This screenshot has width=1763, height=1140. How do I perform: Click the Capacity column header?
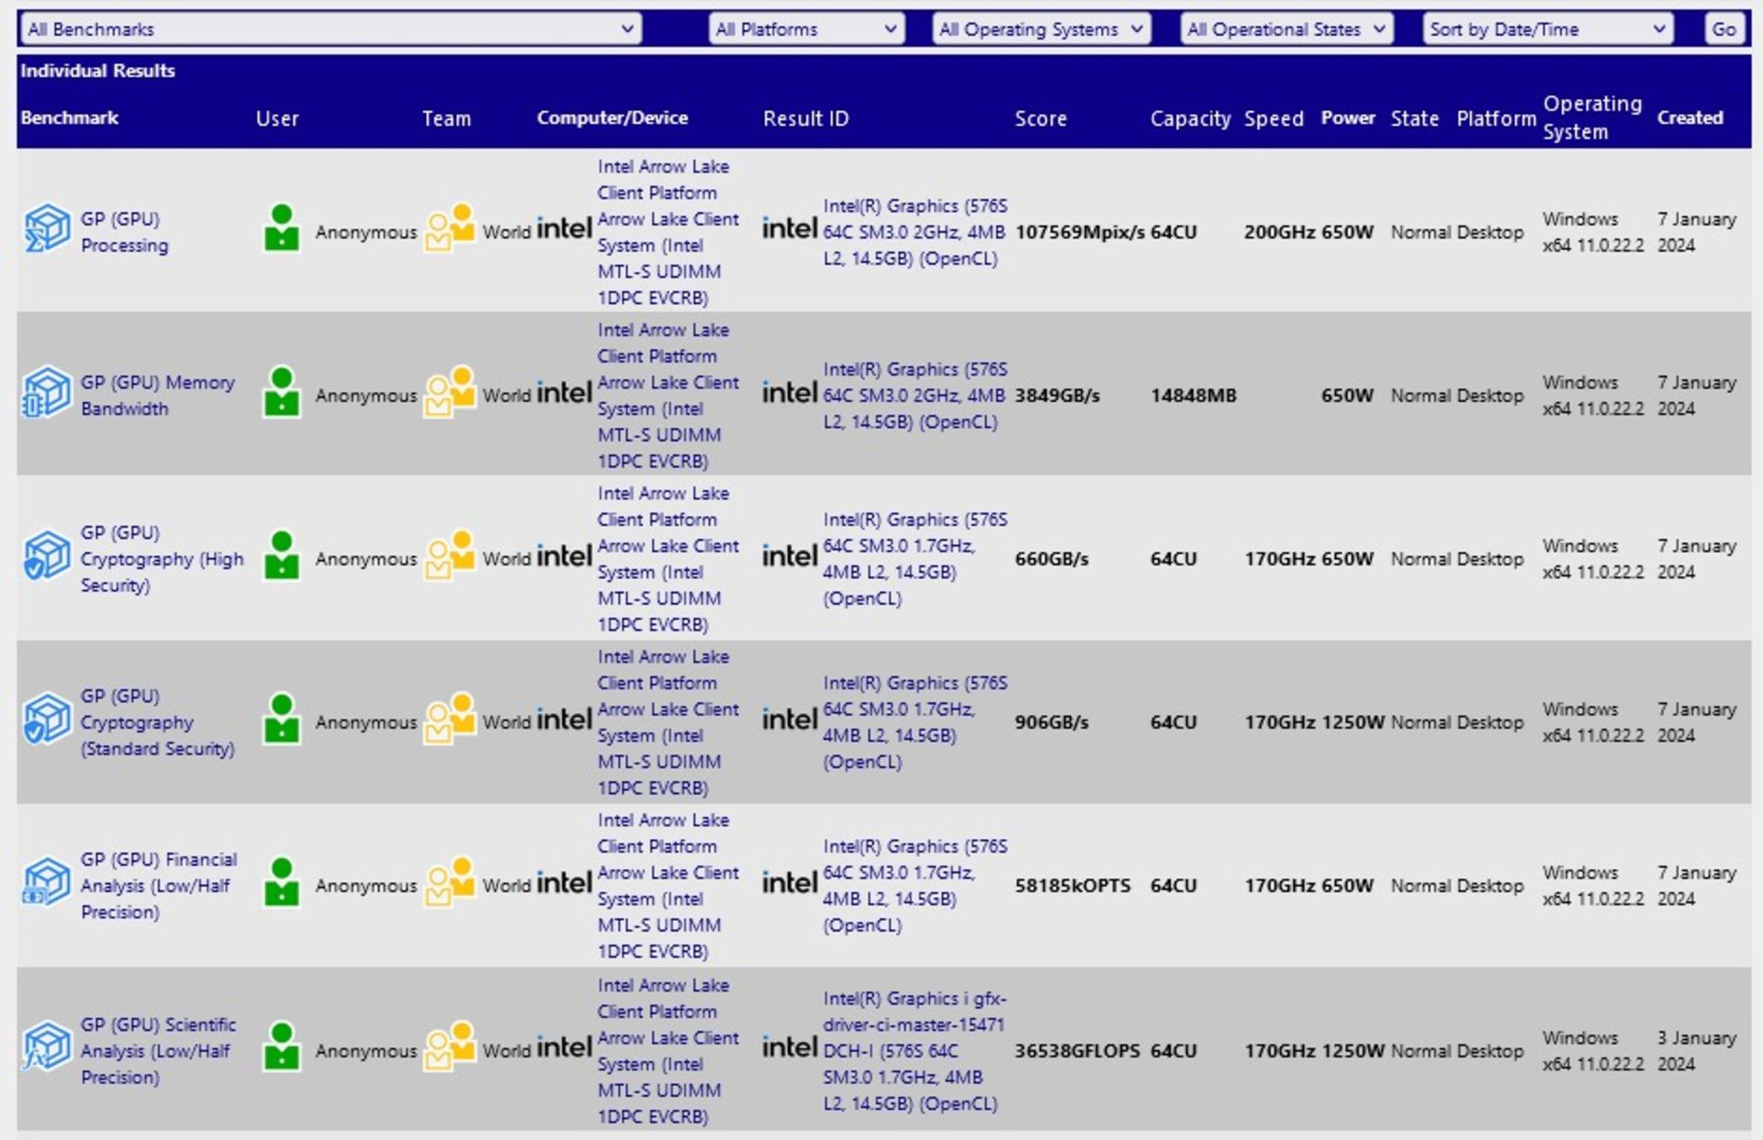[1190, 118]
